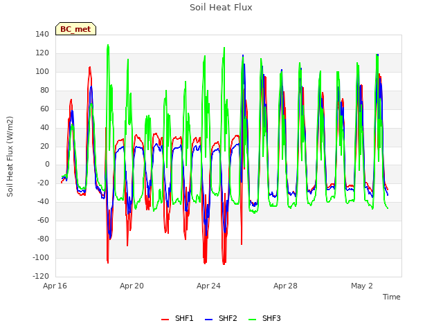Click the 100 y-axis tick label
The height and width of the screenshot is (332, 443).
[x=42, y=72]
